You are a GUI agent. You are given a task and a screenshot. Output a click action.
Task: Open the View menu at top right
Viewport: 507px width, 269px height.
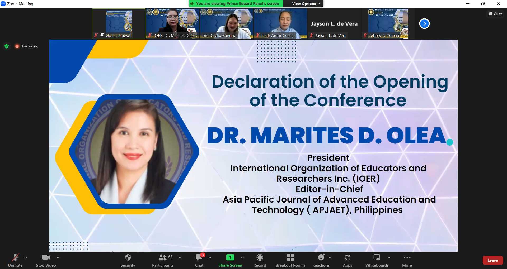point(495,13)
